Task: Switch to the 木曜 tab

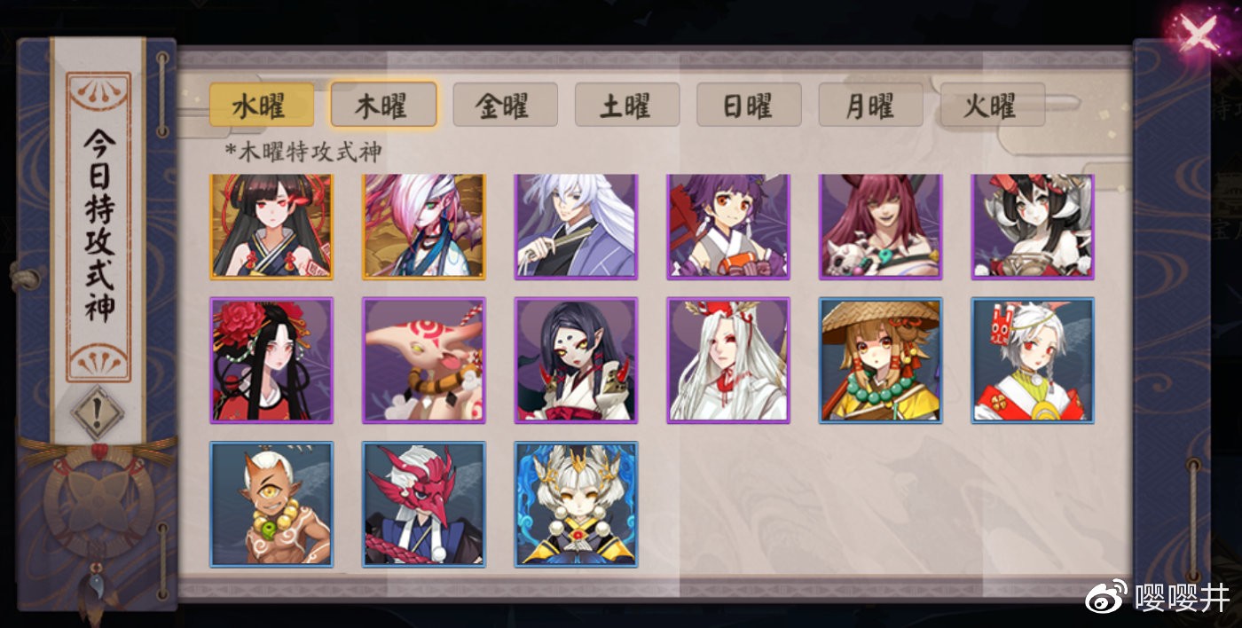Action: pos(383,105)
